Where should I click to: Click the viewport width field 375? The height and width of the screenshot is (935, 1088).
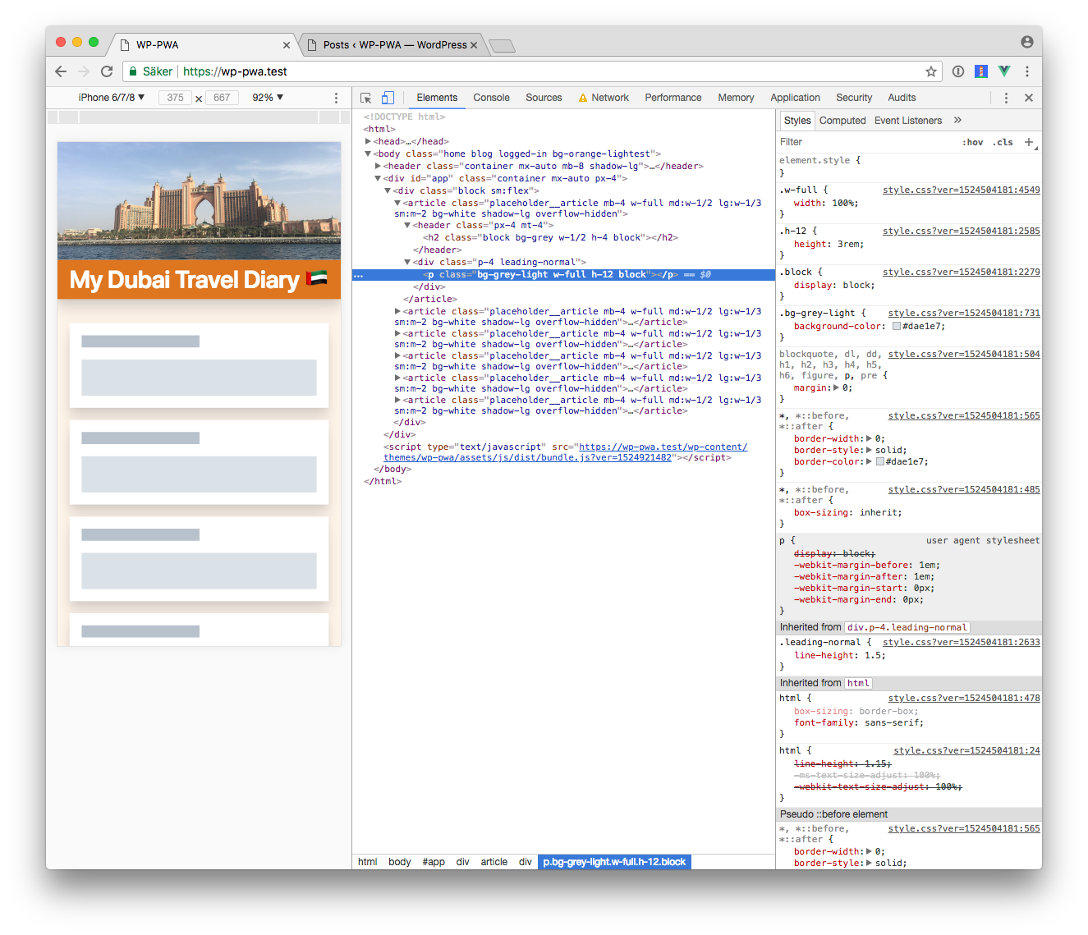click(175, 98)
